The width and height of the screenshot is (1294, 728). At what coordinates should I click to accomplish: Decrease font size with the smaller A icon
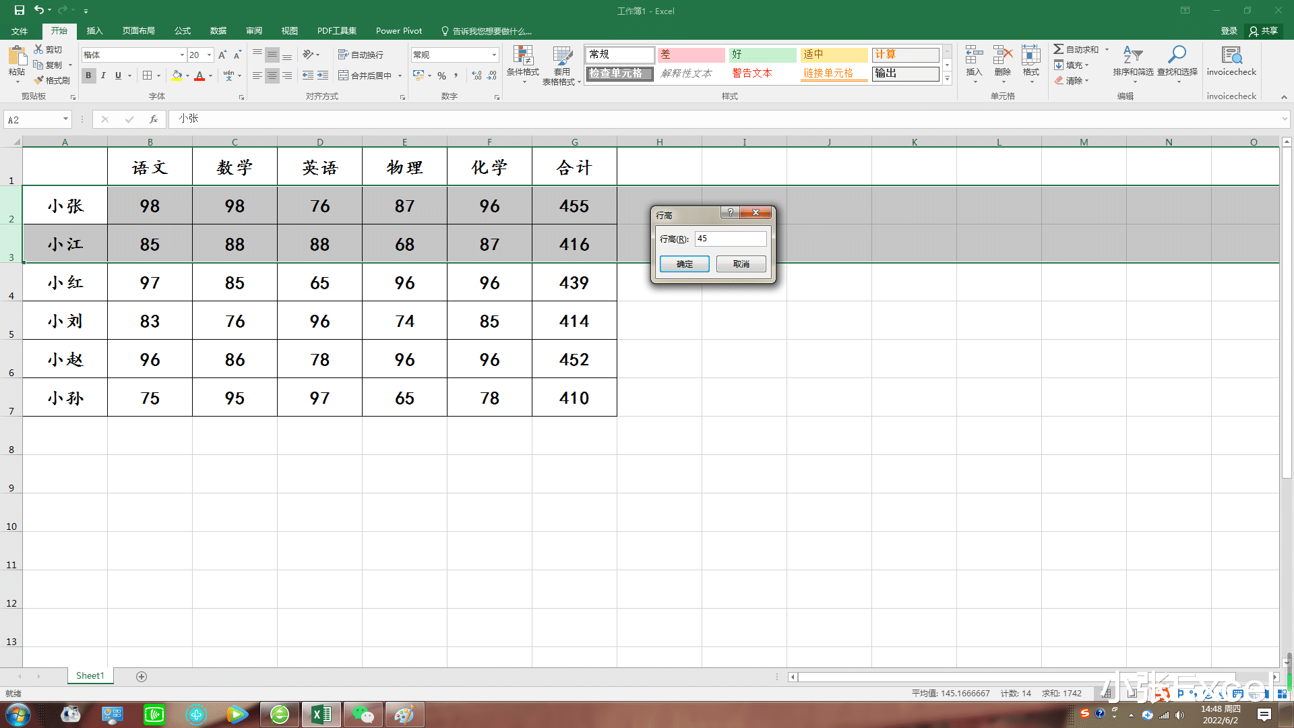[237, 55]
